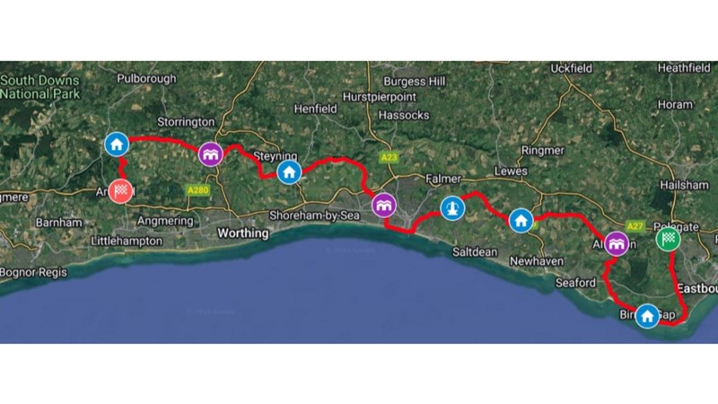Click the Worthing town label
The height and width of the screenshot is (404, 718).
tap(243, 233)
